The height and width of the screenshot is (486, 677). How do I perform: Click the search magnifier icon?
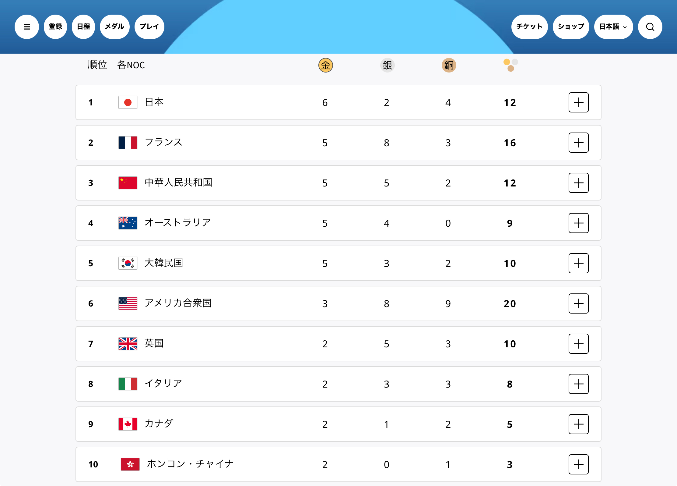[x=650, y=27]
